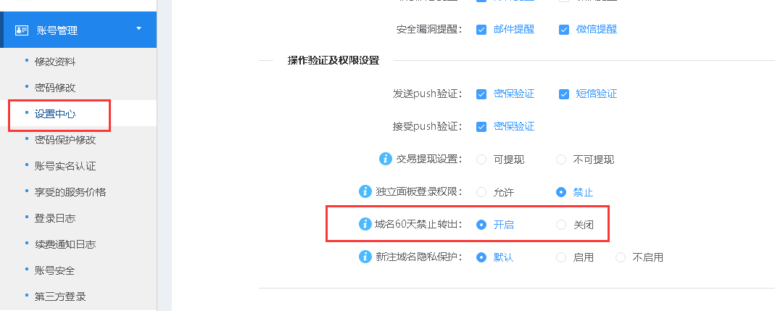
Task: Toggle 密保验证 for 接受push验证
Action: pyautogui.click(x=481, y=126)
